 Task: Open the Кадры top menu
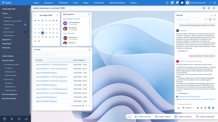(x=86, y=3)
